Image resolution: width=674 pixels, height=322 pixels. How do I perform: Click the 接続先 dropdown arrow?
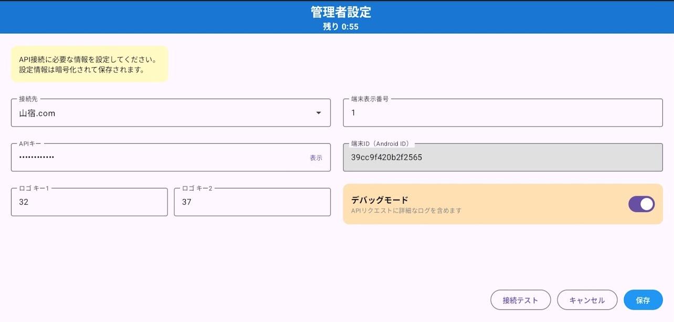(x=319, y=112)
